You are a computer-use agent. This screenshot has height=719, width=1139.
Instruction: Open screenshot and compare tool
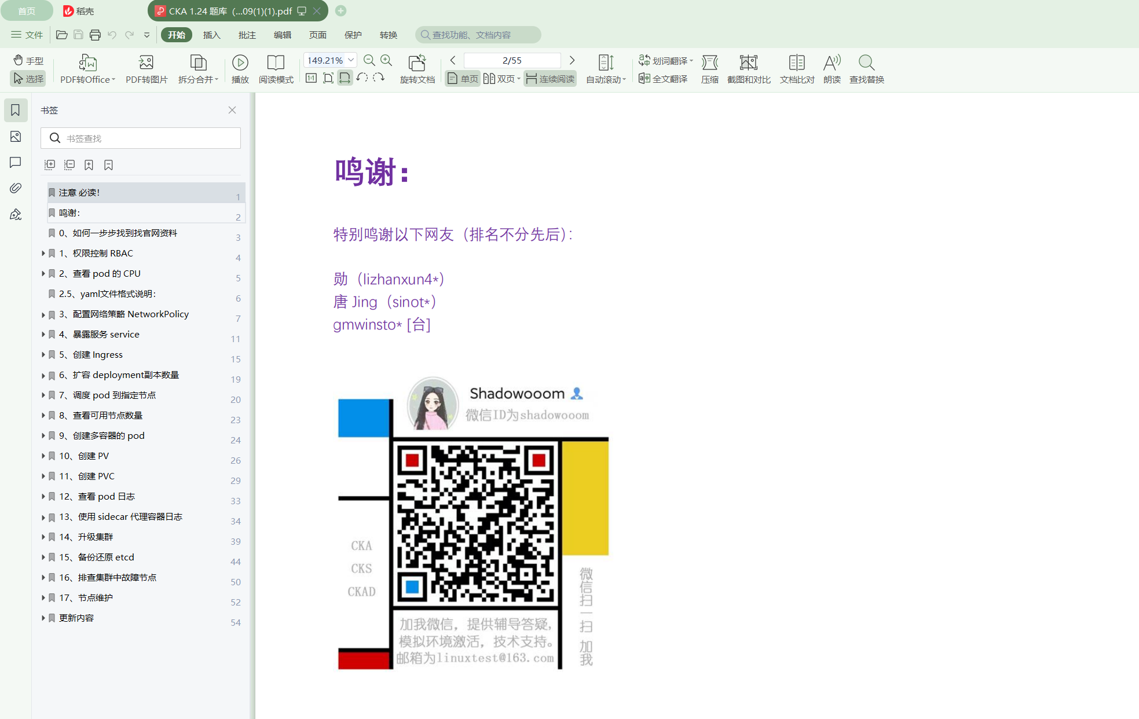coord(749,69)
